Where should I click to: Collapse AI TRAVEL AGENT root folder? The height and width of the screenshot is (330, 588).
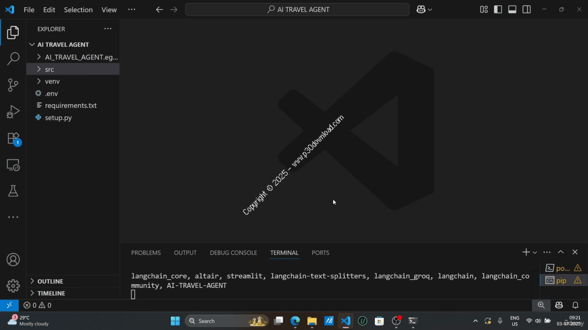[x=73, y=44]
